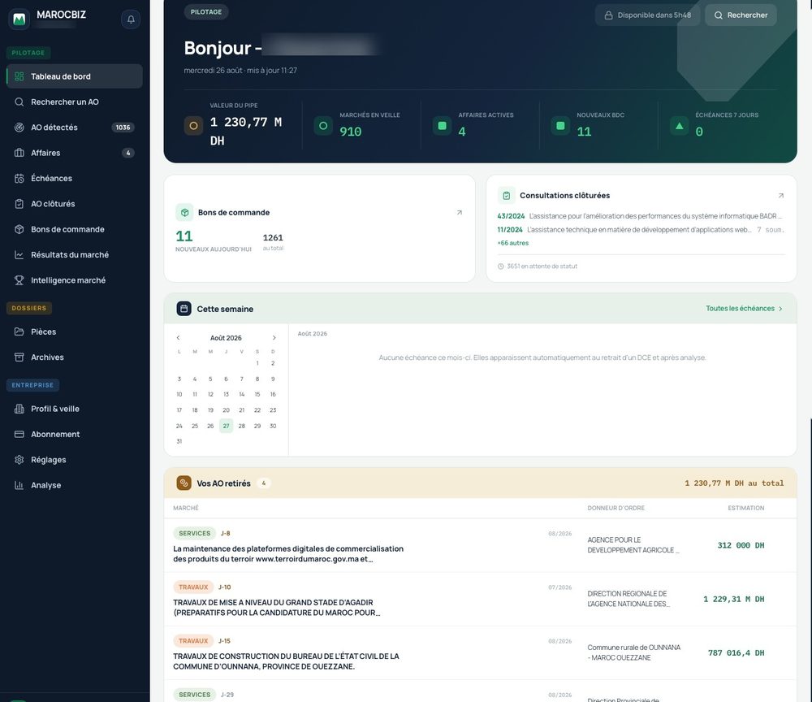Click the 1261 au total count
This screenshot has width=812, height=702.
273,238
